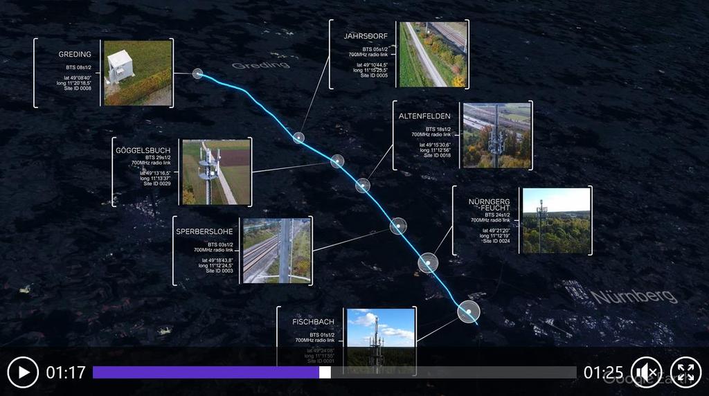Unmute the video audio
The width and height of the screenshot is (709, 396).
[x=647, y=372]
